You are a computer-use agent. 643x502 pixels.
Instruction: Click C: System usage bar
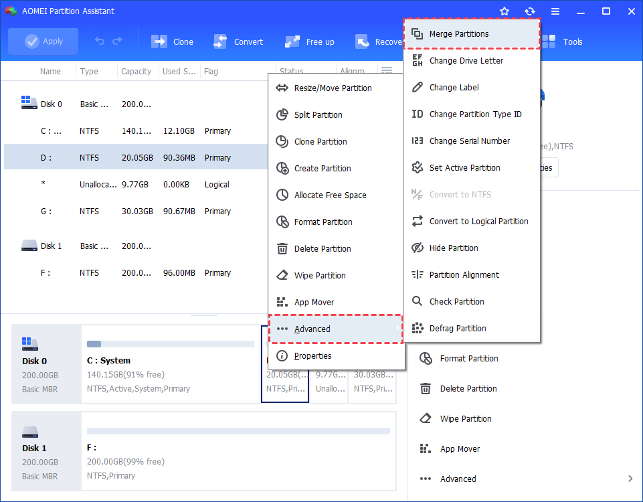(x=171, y=344)
